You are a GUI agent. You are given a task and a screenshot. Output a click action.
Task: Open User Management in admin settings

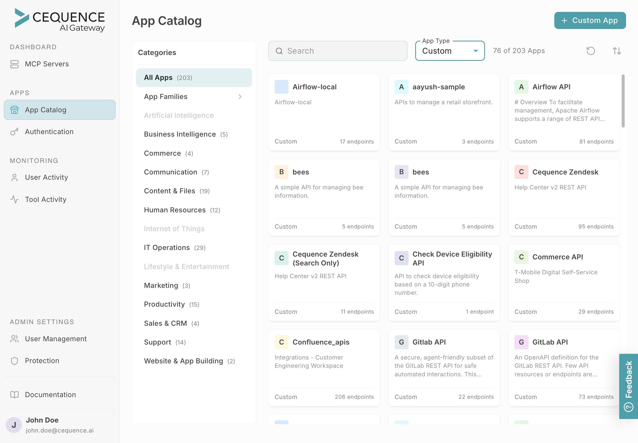click(56, 339)
